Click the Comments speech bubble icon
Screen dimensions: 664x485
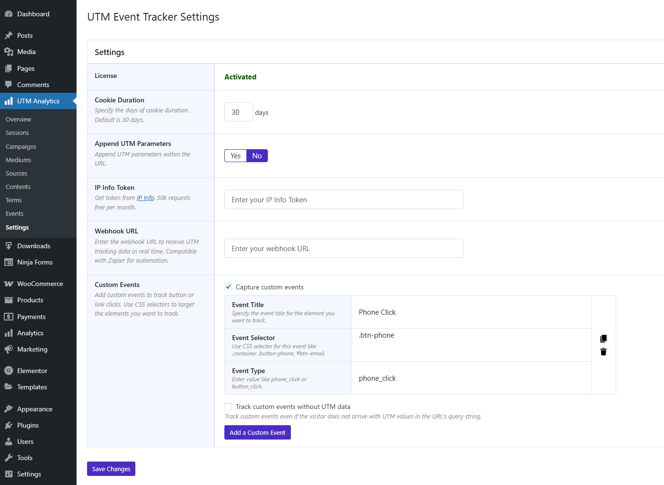[9, 85]
